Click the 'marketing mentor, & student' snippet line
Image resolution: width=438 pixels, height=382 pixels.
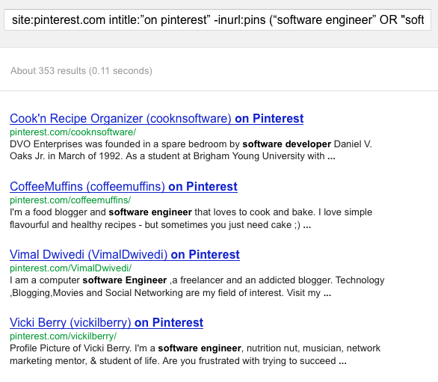(178, 361)
